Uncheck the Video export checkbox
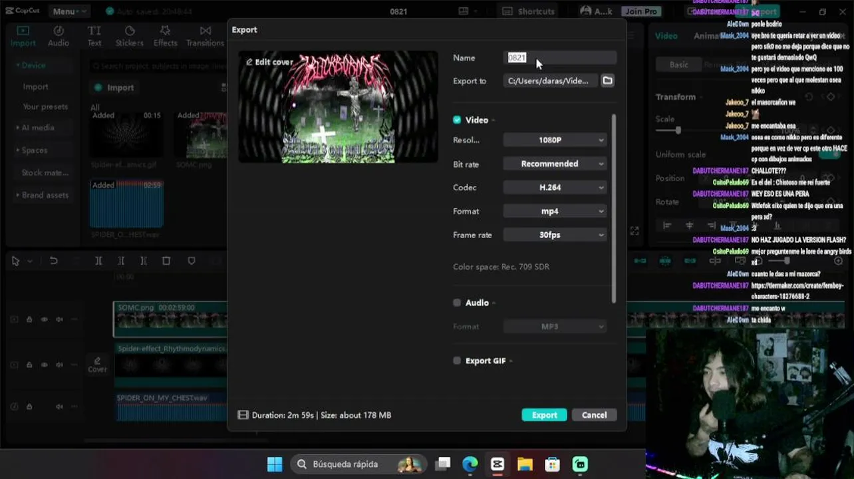The height and width of the screenshot is (479, 854). (457, 120)
